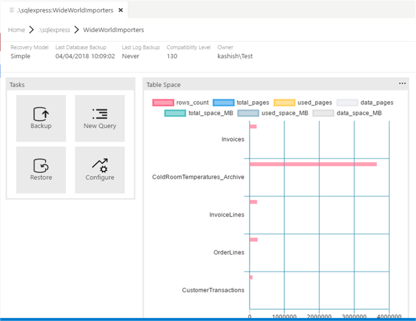This screenshot has width=416, height=321.
Task: Hide used_pages series via legend
Action: point(284,103)
